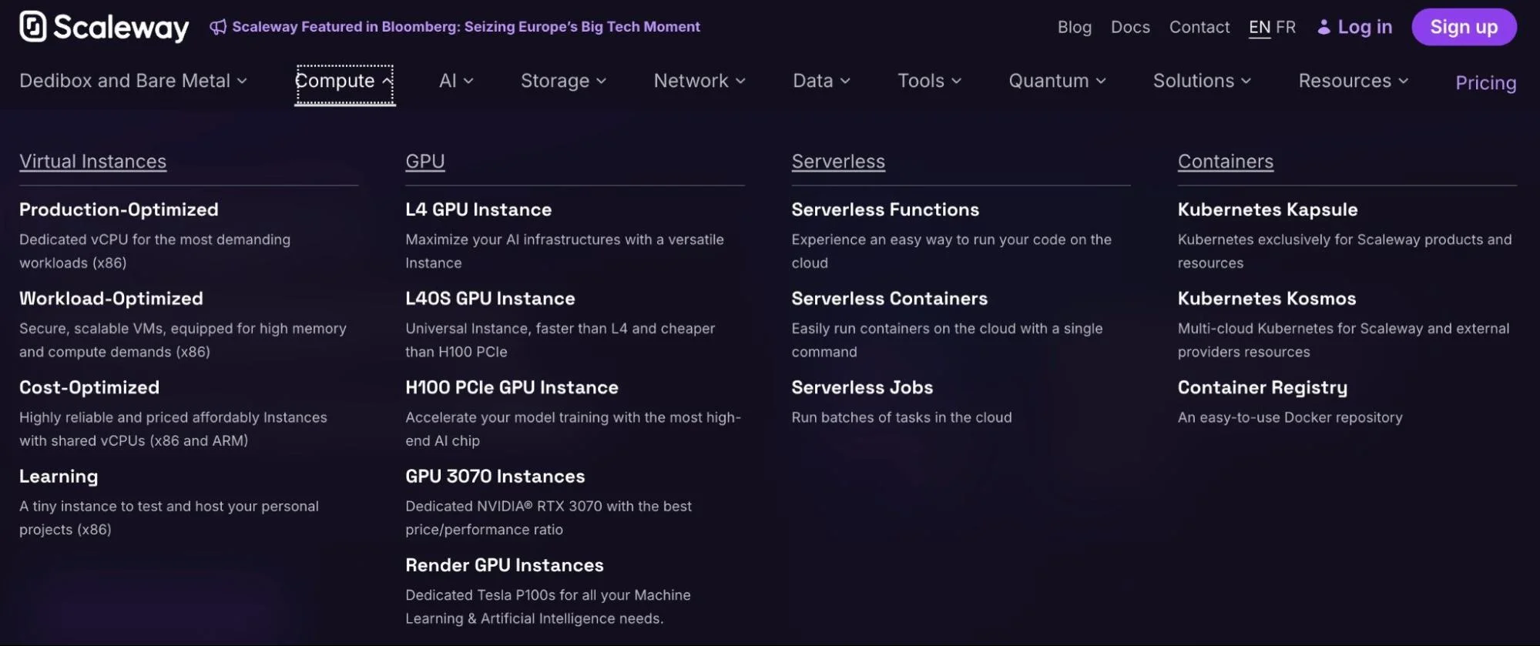Image resolution: width=1540 pixels, height=646 pixels.
Task: Select Production-Optimized instances
Action: tap(119, 209)
